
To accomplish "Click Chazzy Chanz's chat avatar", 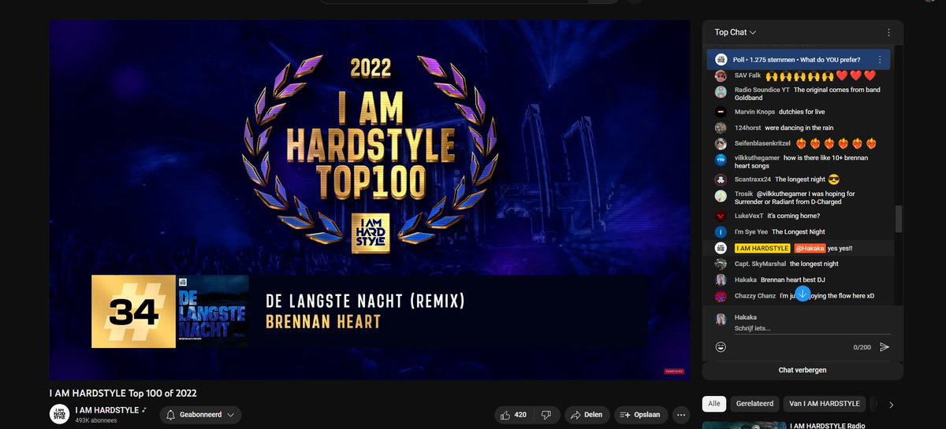I will point(721,297).
